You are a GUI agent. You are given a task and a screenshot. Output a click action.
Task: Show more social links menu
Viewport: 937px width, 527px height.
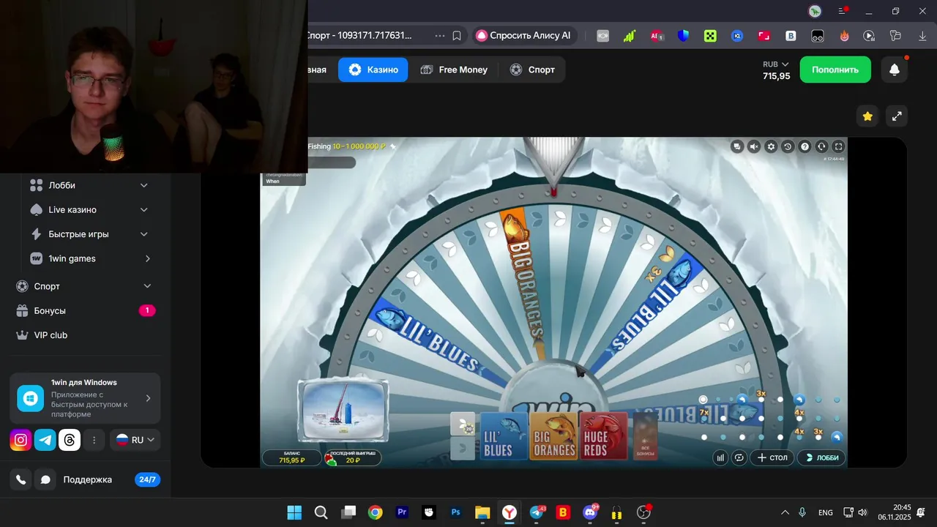point(94,440)
